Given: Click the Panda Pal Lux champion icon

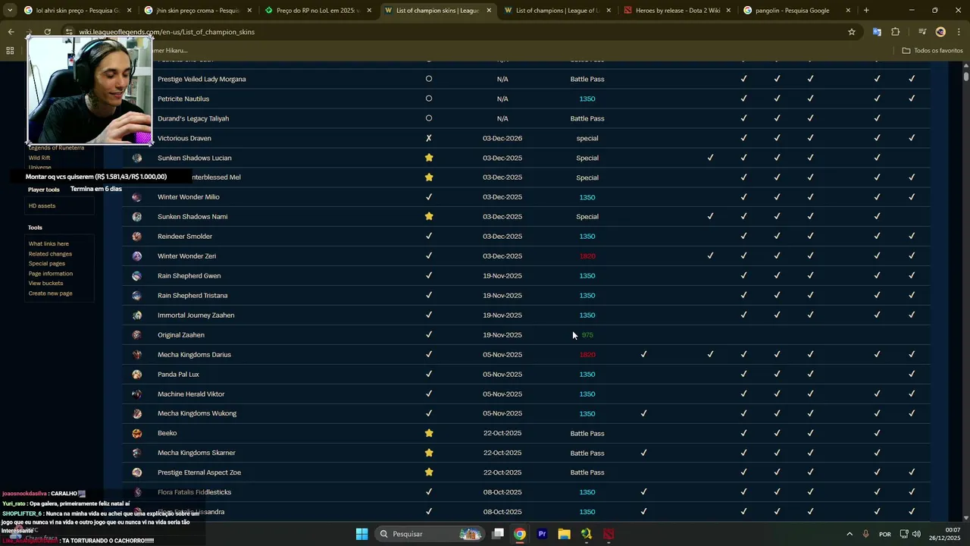Looking at the screenshot, I should point(136,375).
